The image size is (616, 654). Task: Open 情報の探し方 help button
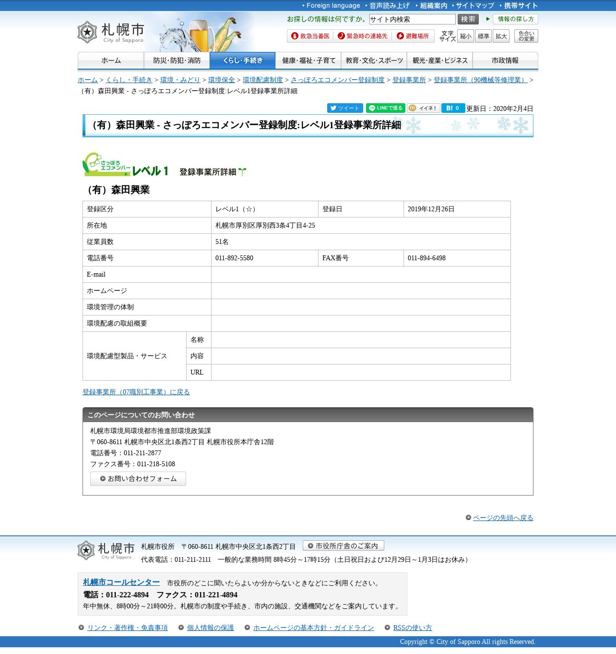(x=515, y=19)
